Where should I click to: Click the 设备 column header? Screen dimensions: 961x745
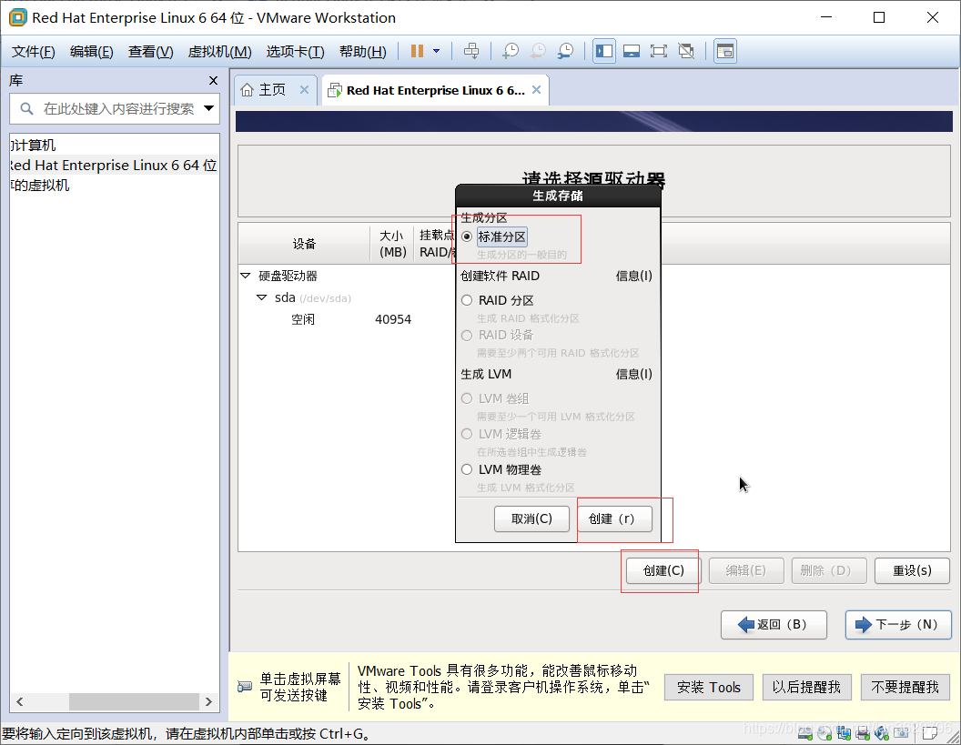tap(304, 244)
